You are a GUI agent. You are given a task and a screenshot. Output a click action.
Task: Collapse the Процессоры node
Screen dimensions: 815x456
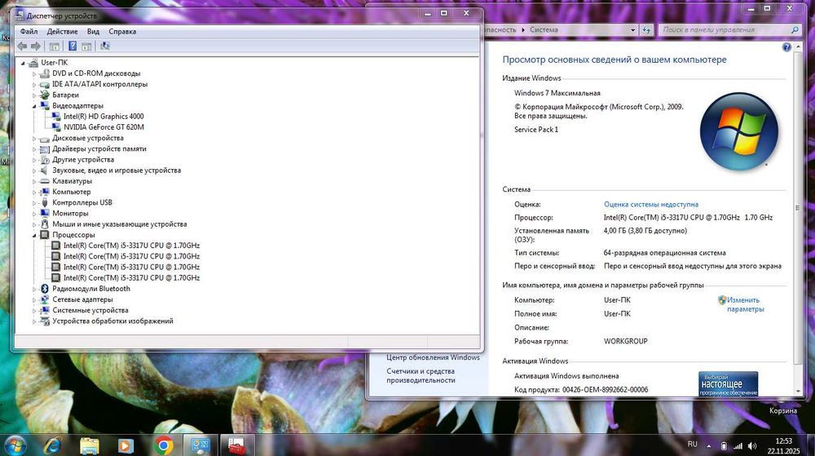point(34,235)
